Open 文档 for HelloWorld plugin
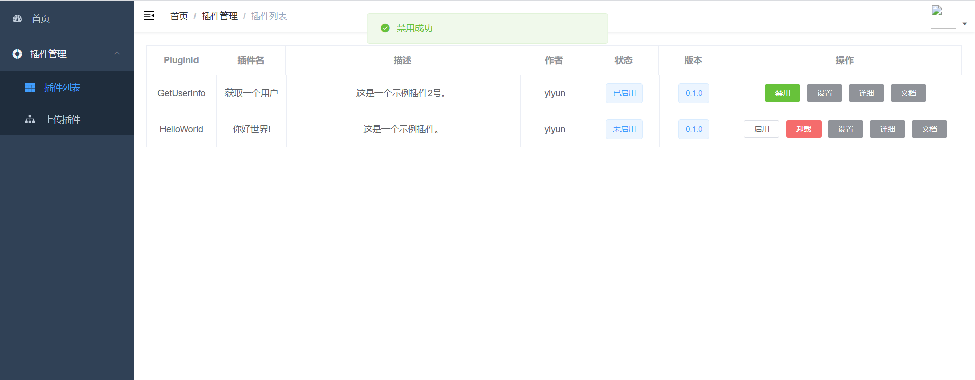This screenshot has height=380, width=975. (x=929, y=129)
